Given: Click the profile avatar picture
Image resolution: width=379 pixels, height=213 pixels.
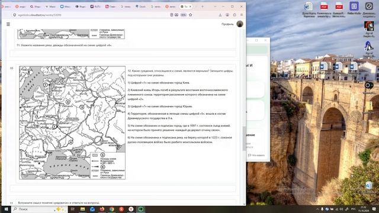Looking at the screenshot, I should tap(240, 24).
